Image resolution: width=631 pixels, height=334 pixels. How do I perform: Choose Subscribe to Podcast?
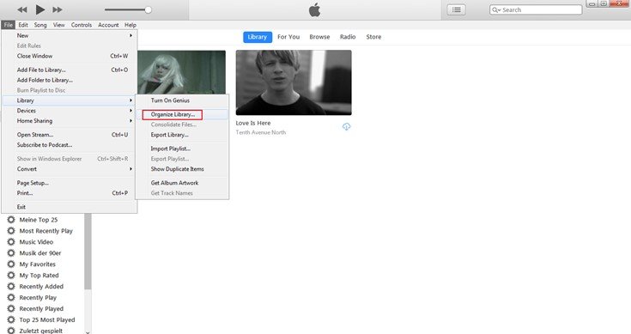click(70, 145)
